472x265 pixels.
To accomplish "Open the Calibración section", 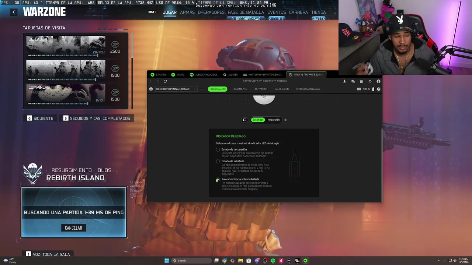I will pyautogui.click(x=282, y=89).
